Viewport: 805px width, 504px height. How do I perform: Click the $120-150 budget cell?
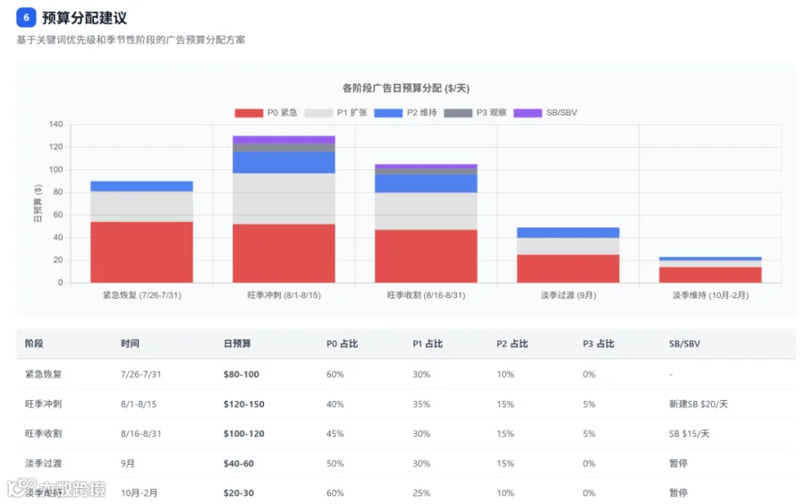point(244,405)
